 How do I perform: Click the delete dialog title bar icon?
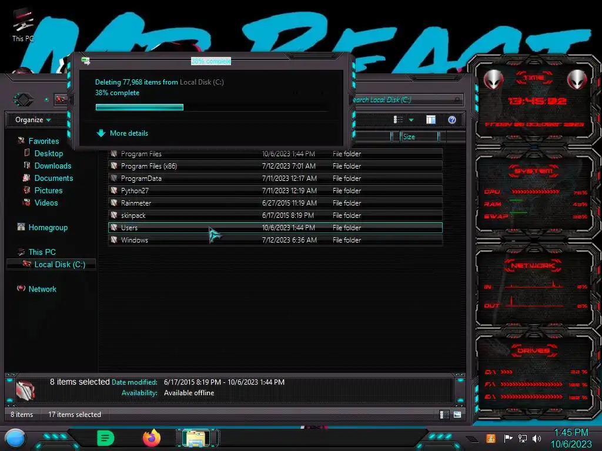86,60
